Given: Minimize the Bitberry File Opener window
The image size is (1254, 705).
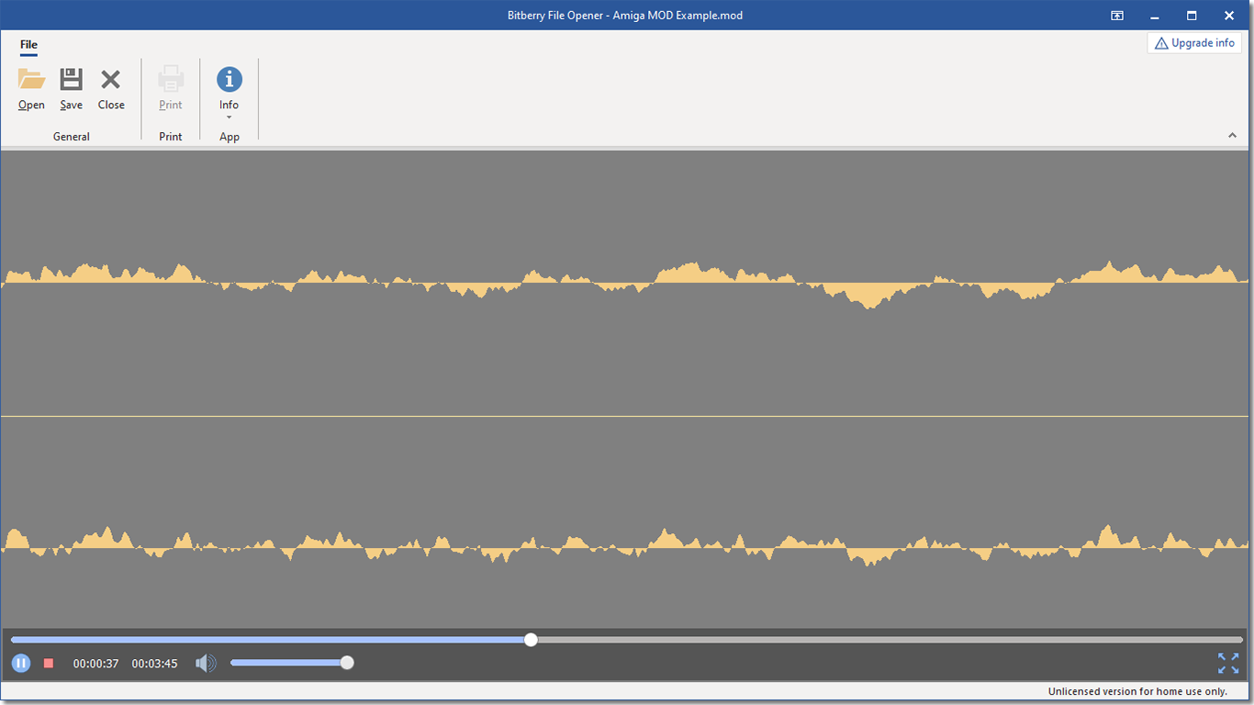Looking at the screenshot, I should coord(1155,16).
